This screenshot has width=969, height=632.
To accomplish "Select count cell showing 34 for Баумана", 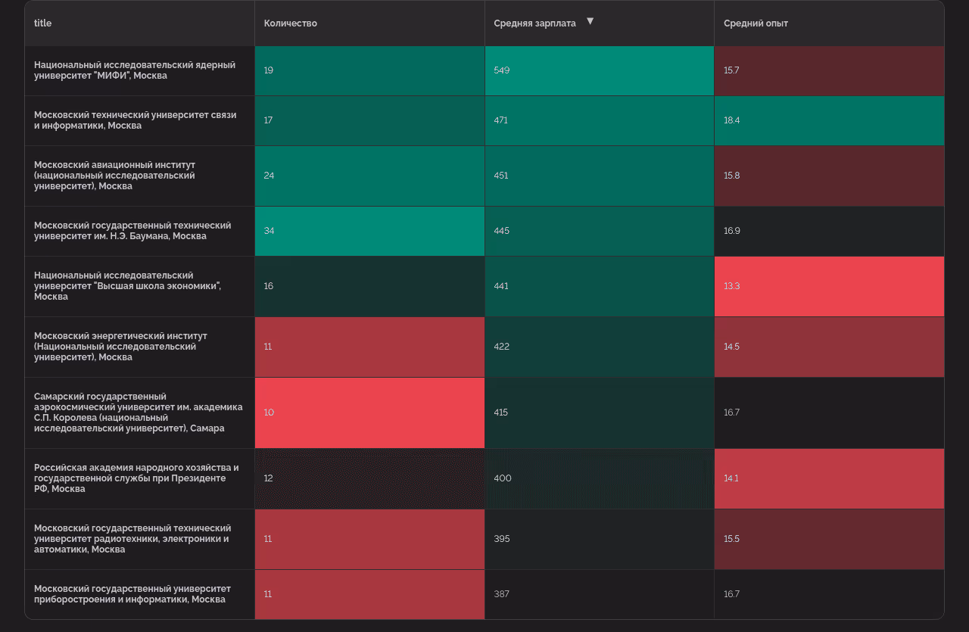I will (x=369, y=231).
